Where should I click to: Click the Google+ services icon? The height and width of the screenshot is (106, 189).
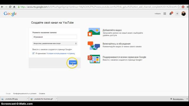pos(94,59)
